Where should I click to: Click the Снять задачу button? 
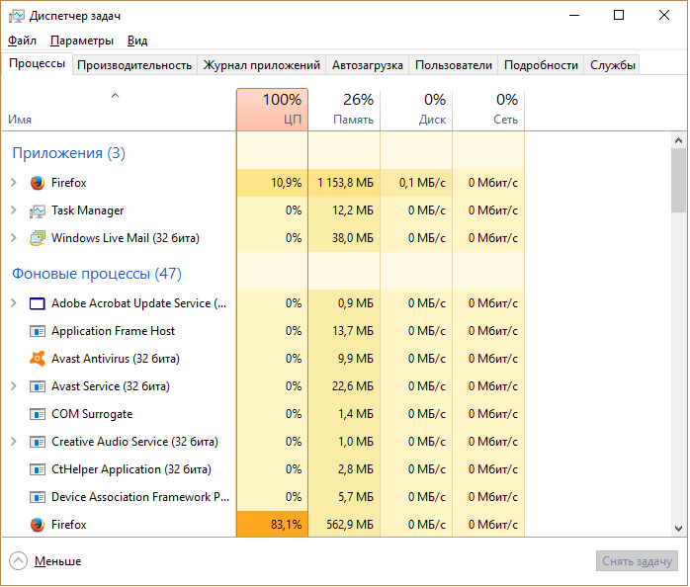[638, 561]
